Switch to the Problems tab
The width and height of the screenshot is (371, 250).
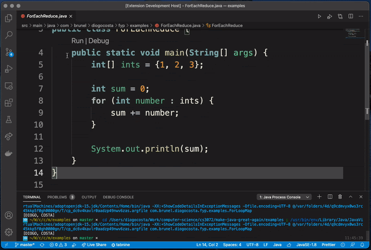(57, 197)
